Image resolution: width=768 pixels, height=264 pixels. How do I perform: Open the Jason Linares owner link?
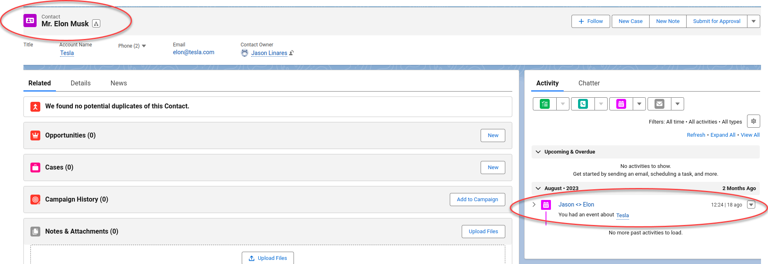269,53
